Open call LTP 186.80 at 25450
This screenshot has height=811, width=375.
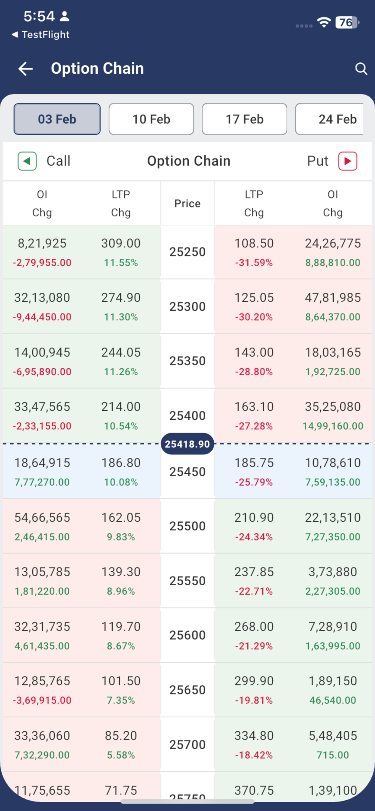point(121,463)
